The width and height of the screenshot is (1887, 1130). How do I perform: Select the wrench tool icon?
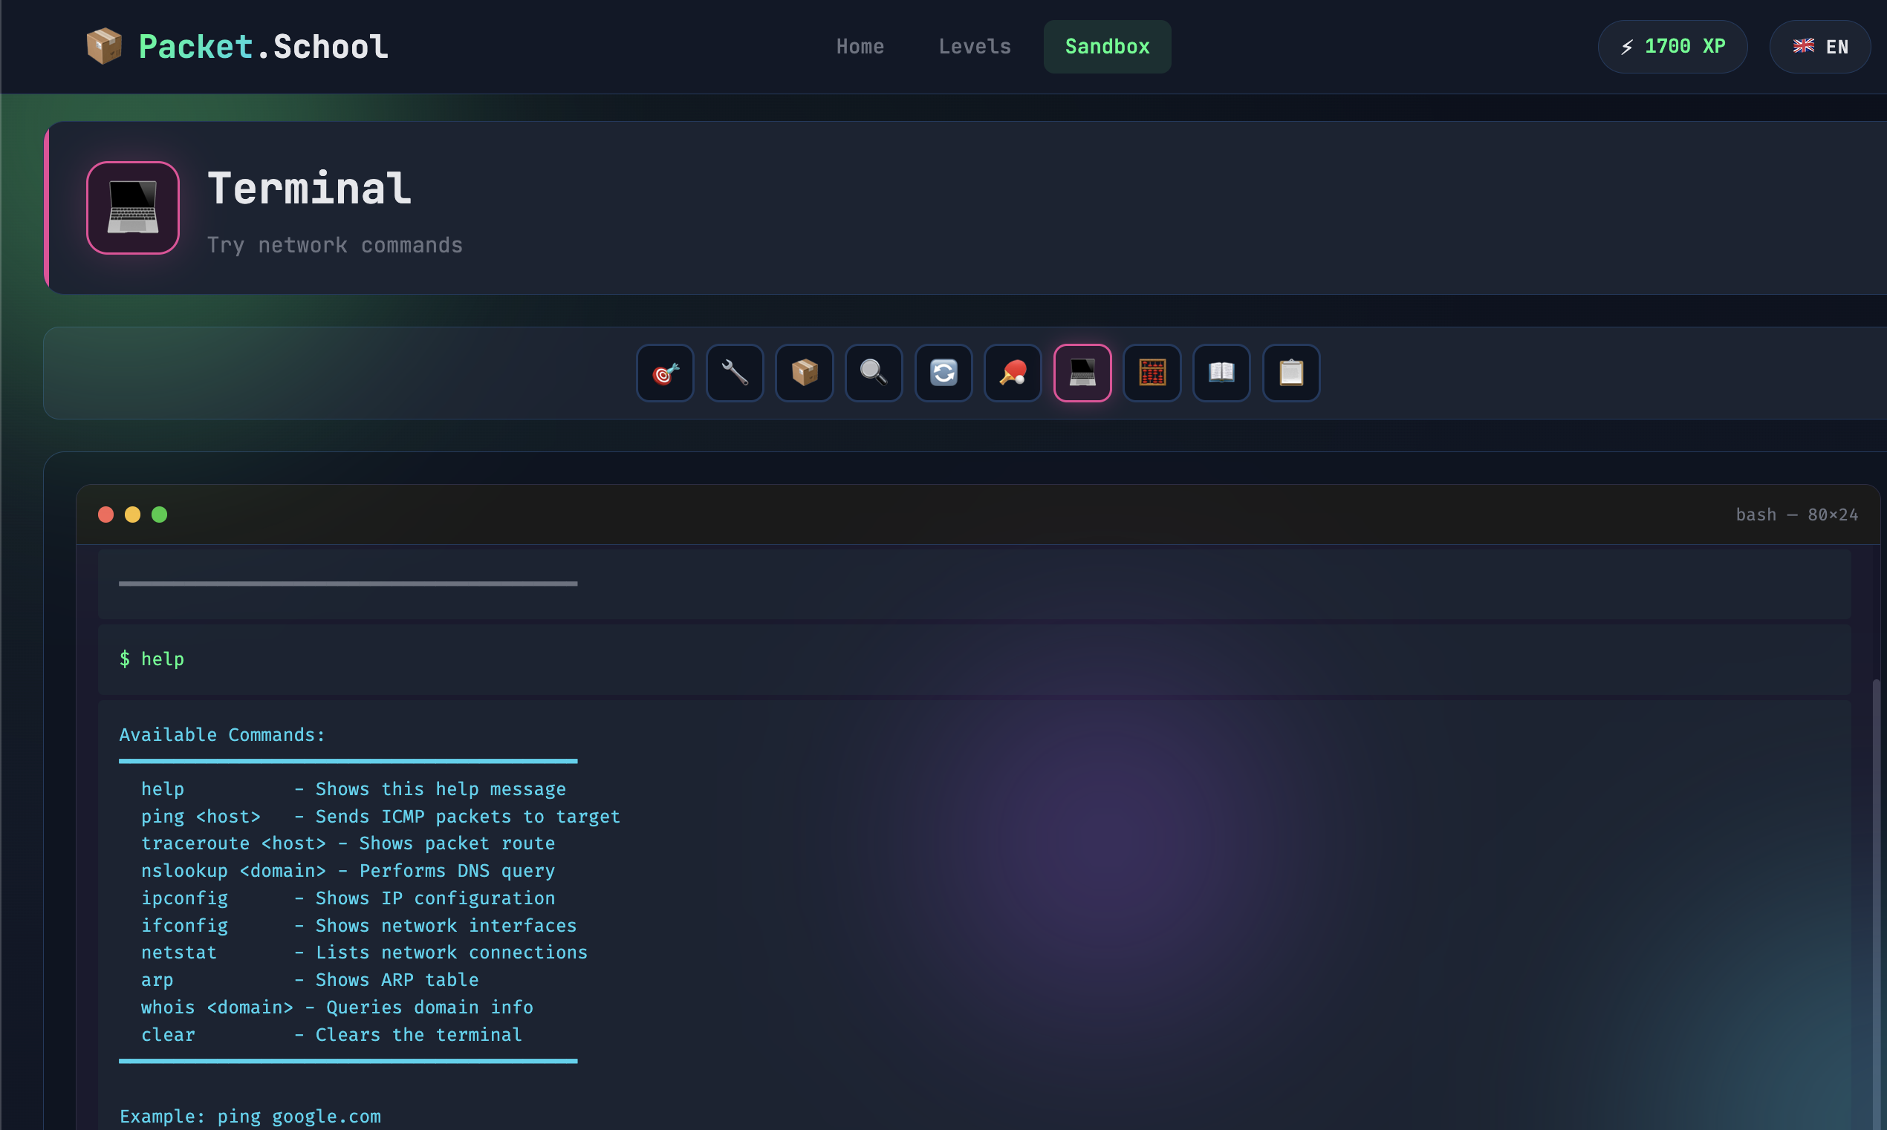(x=735, y=373)
